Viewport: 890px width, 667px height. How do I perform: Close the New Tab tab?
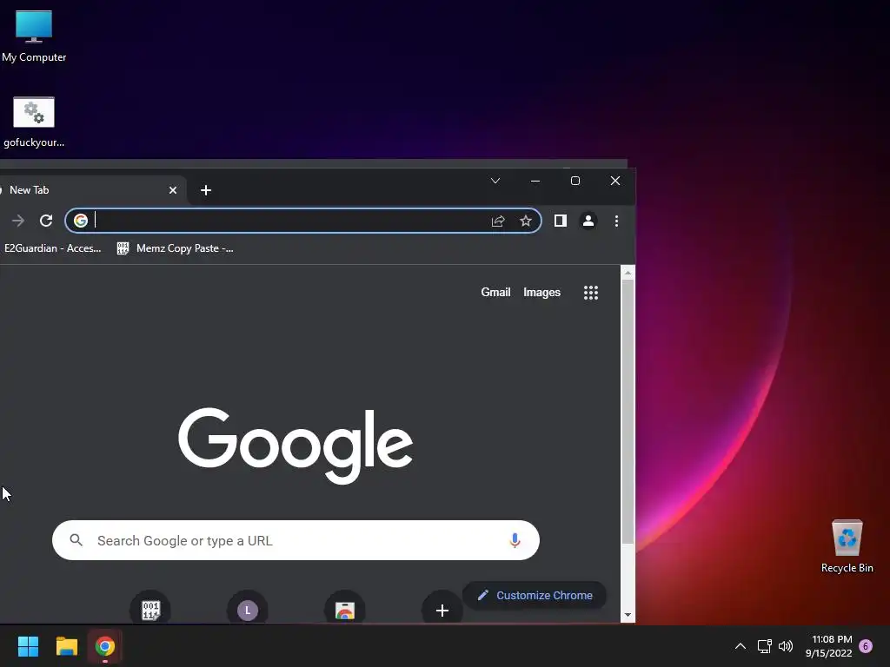(x=173, y=190)
